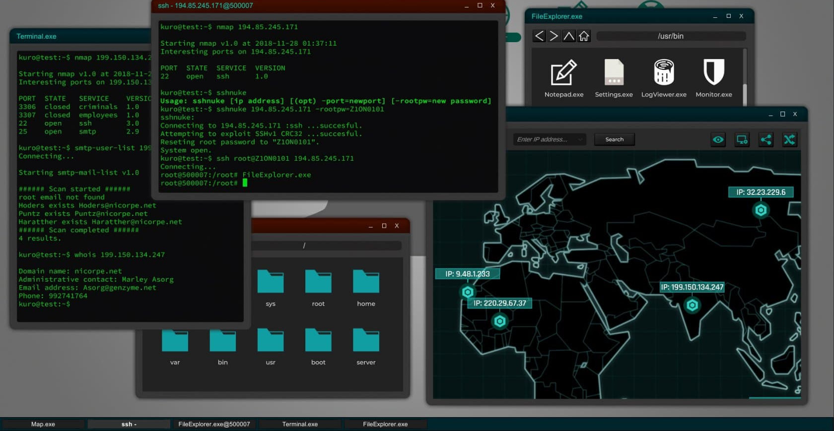834x431 pixels.
Task: Select Terminal.exe in the taskbar
Action: tap(300, 424)
